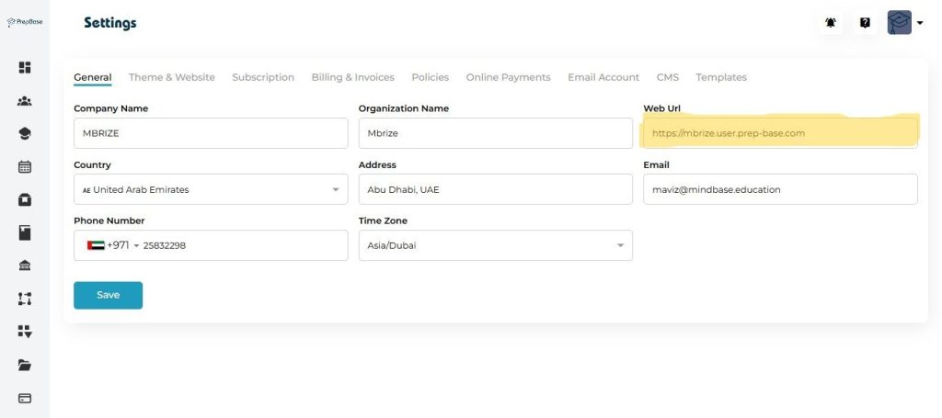Image resolution: width=942 pixels, height=418 pixels.
Task: Open the notifications bell icon
Action: [831, 23]
